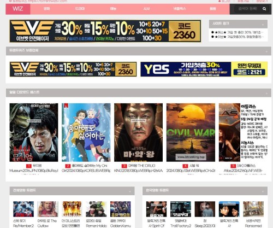Click the red rank 1 badge

[x=29, y=166]
